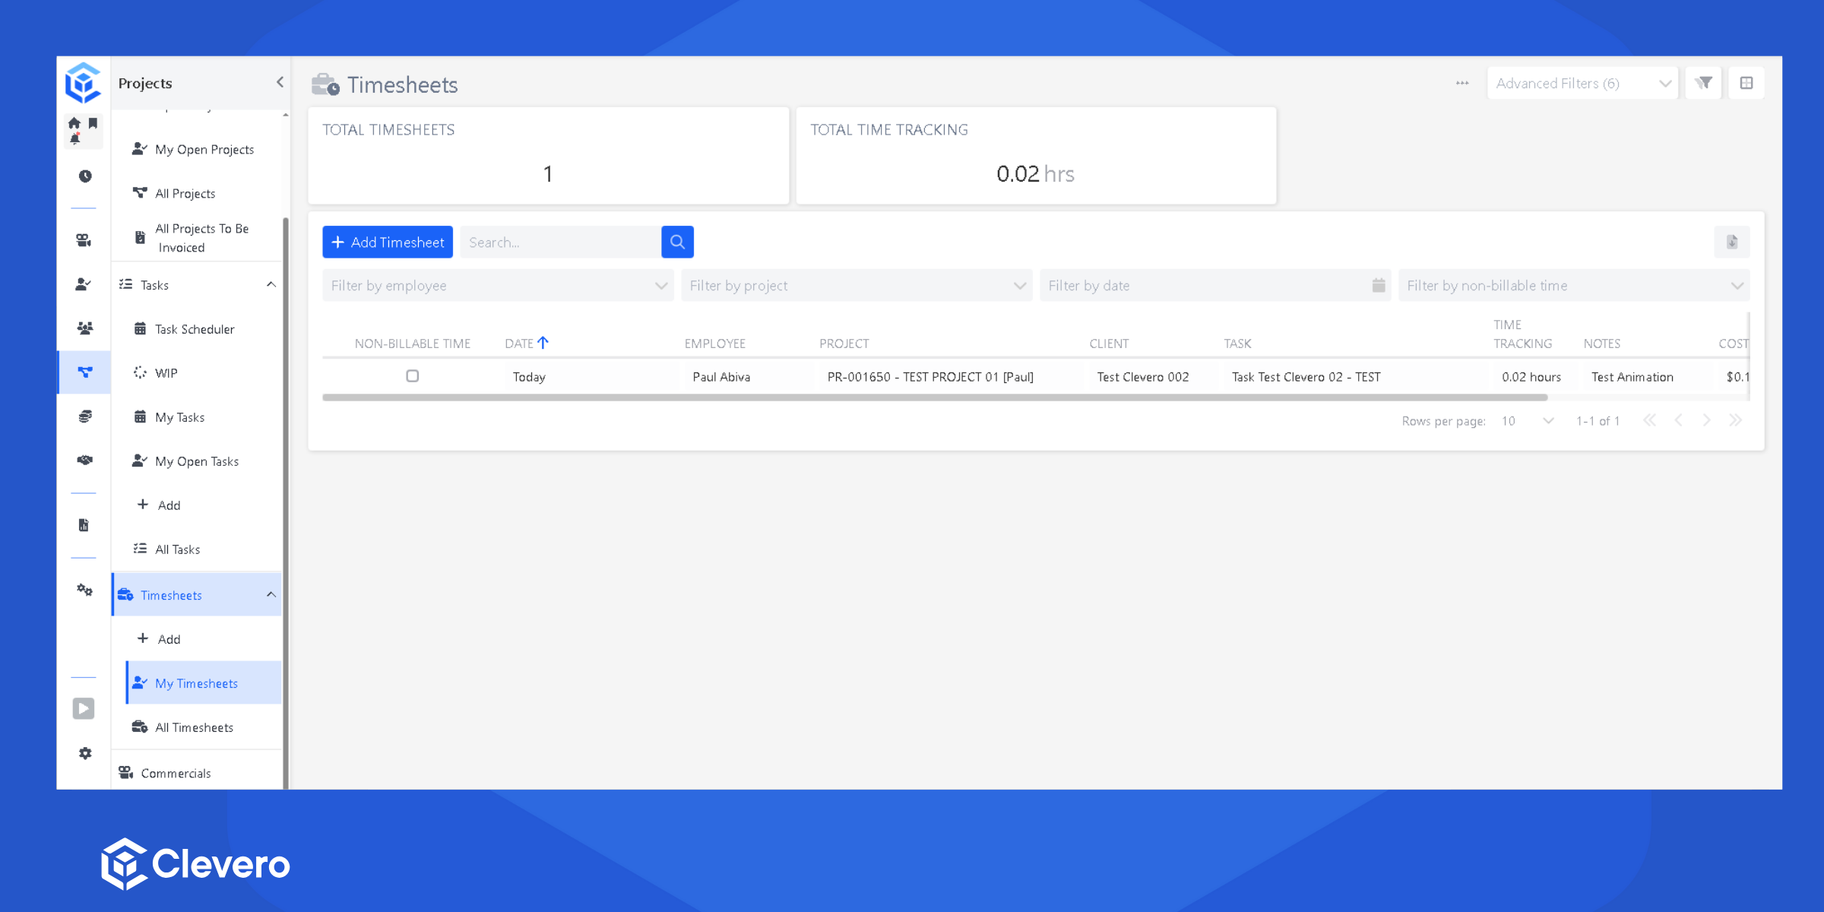This screenshot has height=912, width=1824.
Task: Click the three-dot more options icon
Action: coord(1462,84)
